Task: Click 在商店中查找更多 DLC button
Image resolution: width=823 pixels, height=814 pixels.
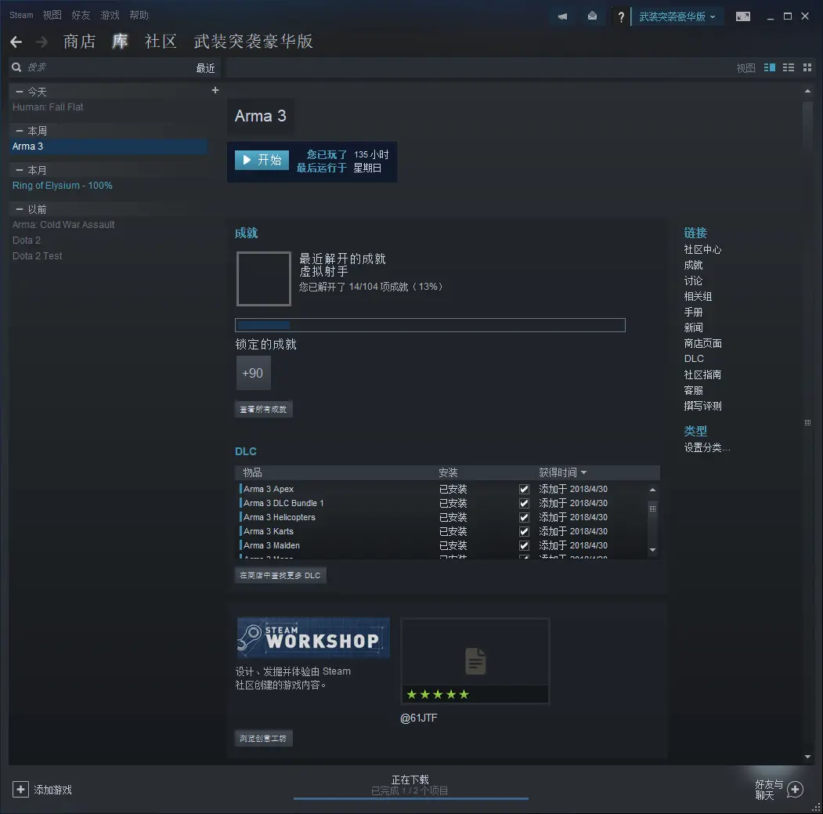Action: 280,576
